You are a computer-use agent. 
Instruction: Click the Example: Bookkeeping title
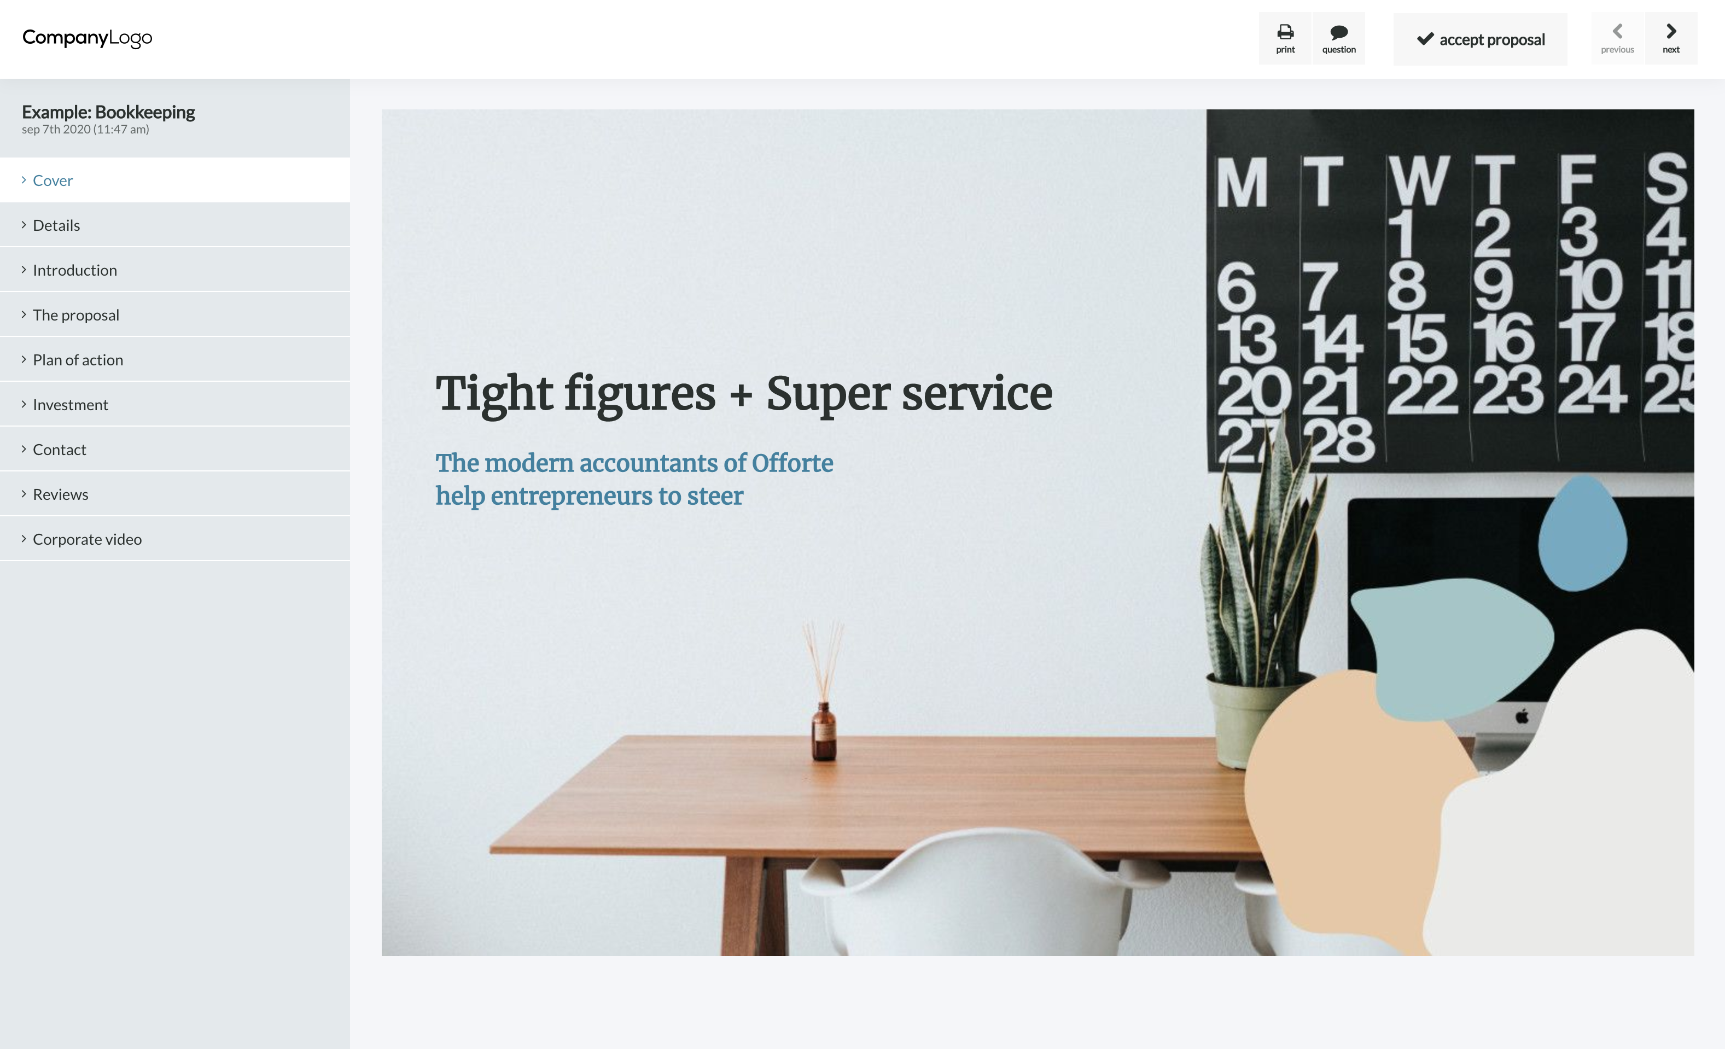(x=108, y=112)
